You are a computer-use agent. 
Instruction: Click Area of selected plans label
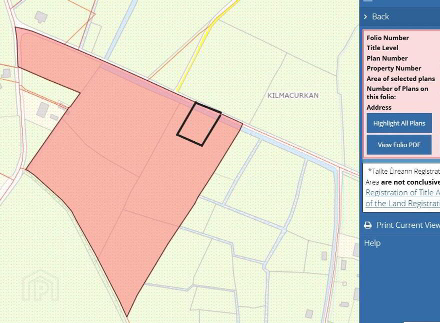400,79
